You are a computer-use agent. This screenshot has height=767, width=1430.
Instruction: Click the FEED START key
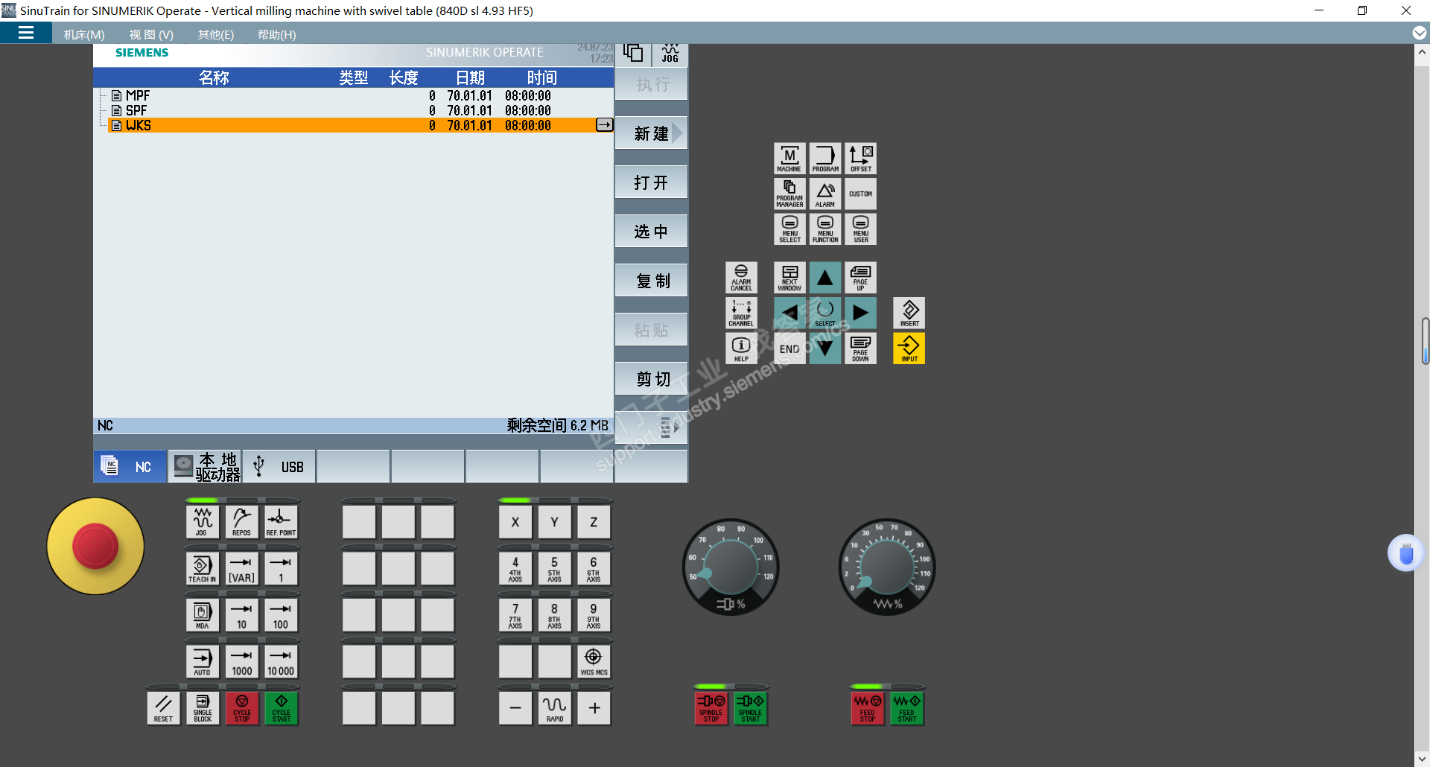(x=906, y=708)
